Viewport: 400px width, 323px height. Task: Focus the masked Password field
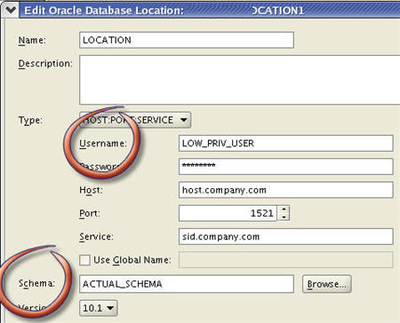(x=286, y=166)
